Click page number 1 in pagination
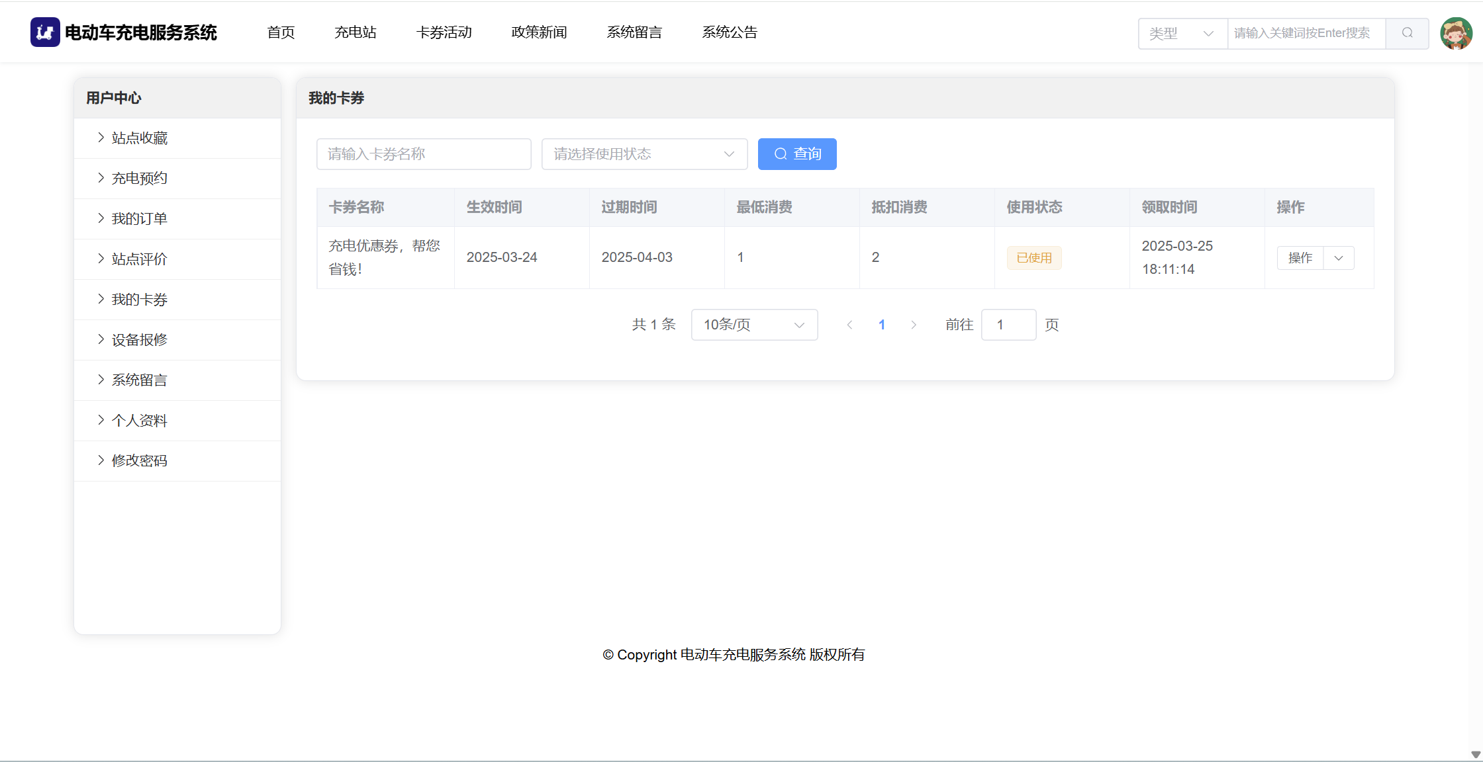Image resolution: width=1483 pixels, height=762 pixels. pyautogui.click(x=882, y=325)
